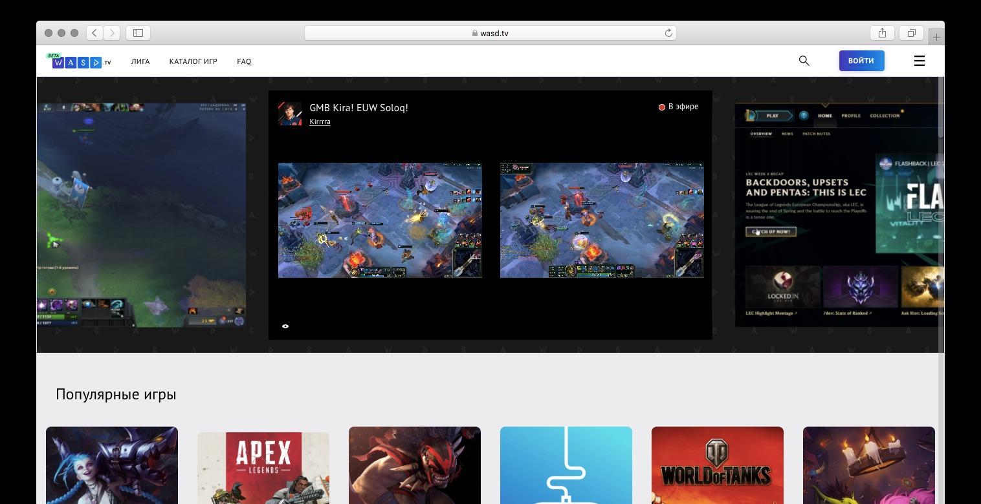Open КАТАЛОГ ИГР menu item

(x=193, y=61)
